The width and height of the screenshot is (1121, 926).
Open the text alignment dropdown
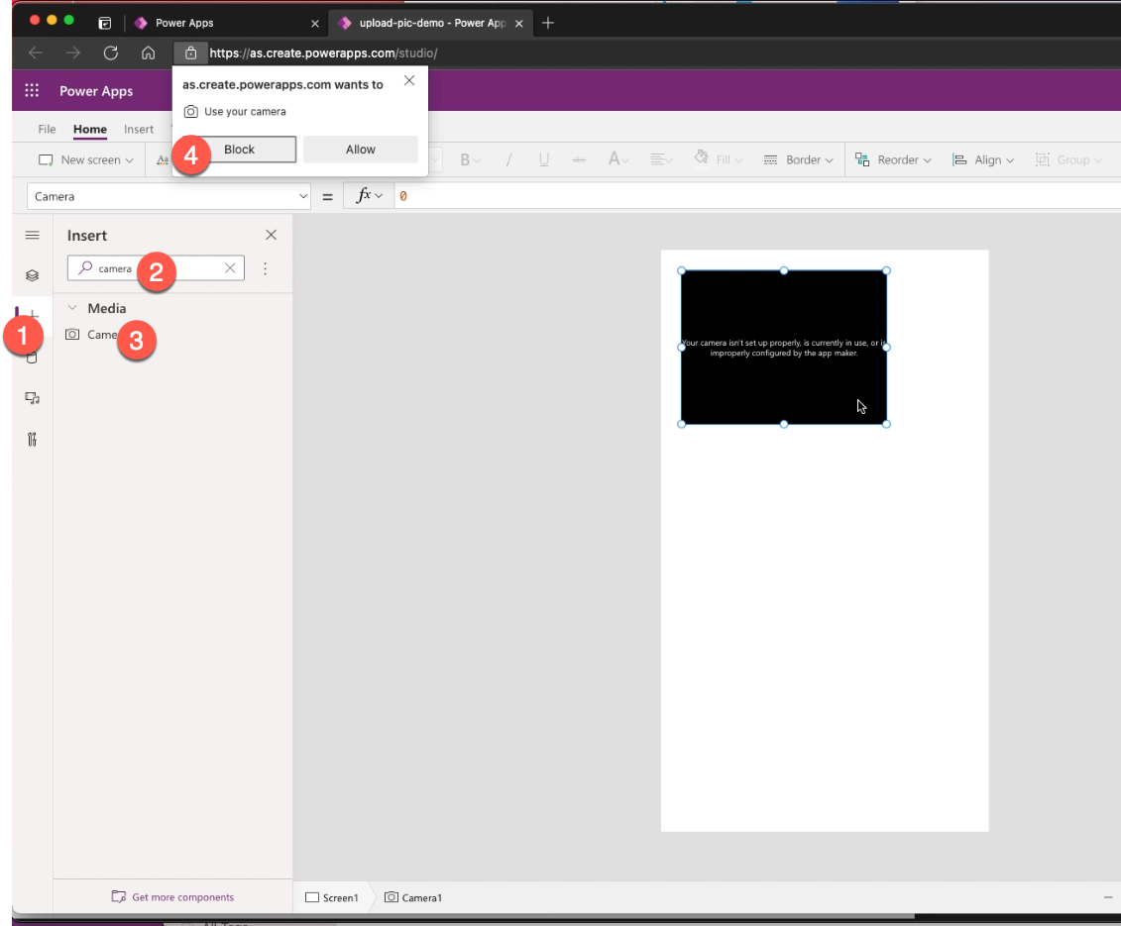coord(661,159)
